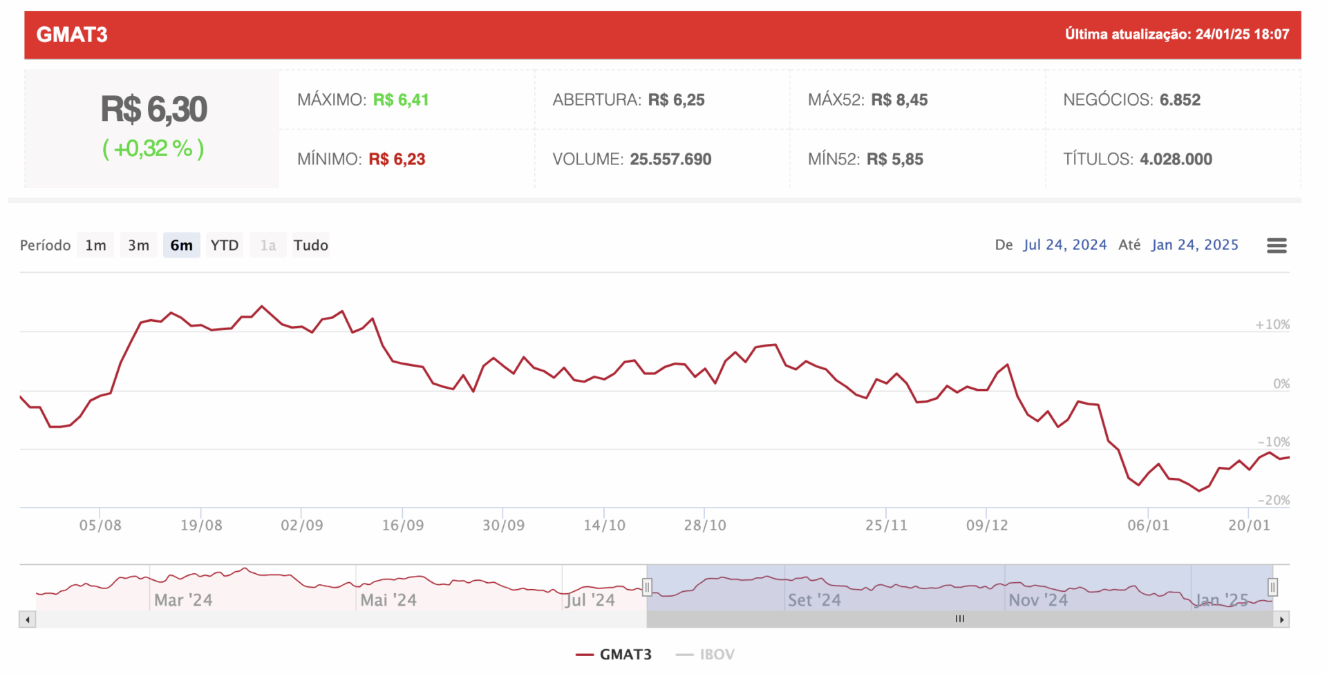Screen dimensions: 1327x674
Task: Click the R$ 6,30 current price
Action: tap(153, 109)
